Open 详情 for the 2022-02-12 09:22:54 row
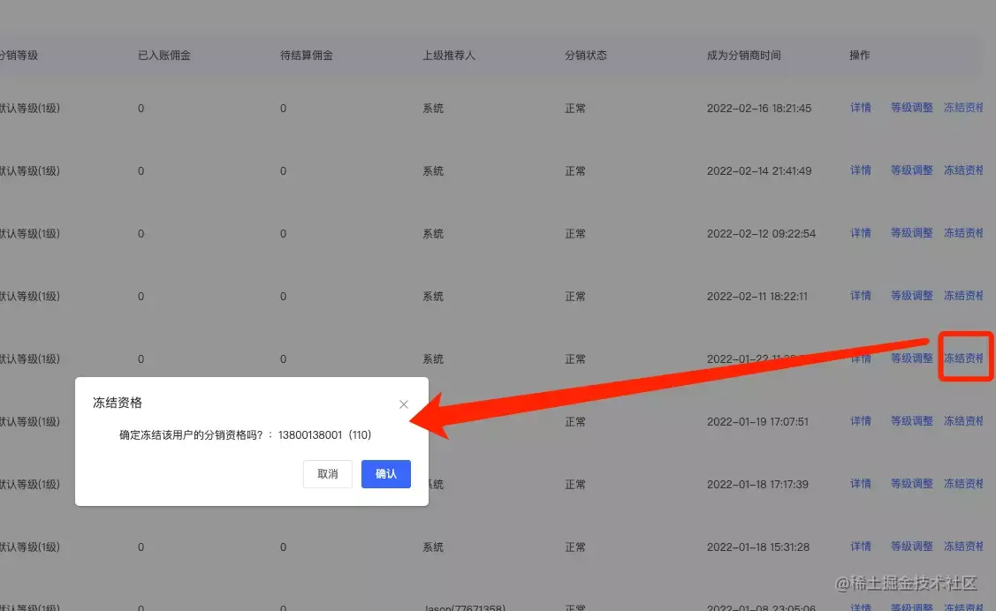The width and height of the screenshot is (996, 611). point(861,233)
